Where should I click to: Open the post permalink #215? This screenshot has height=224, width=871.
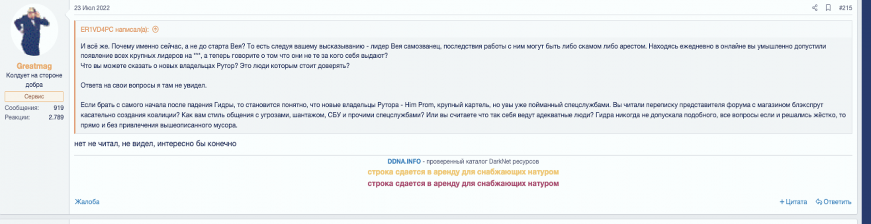[845, 8]
